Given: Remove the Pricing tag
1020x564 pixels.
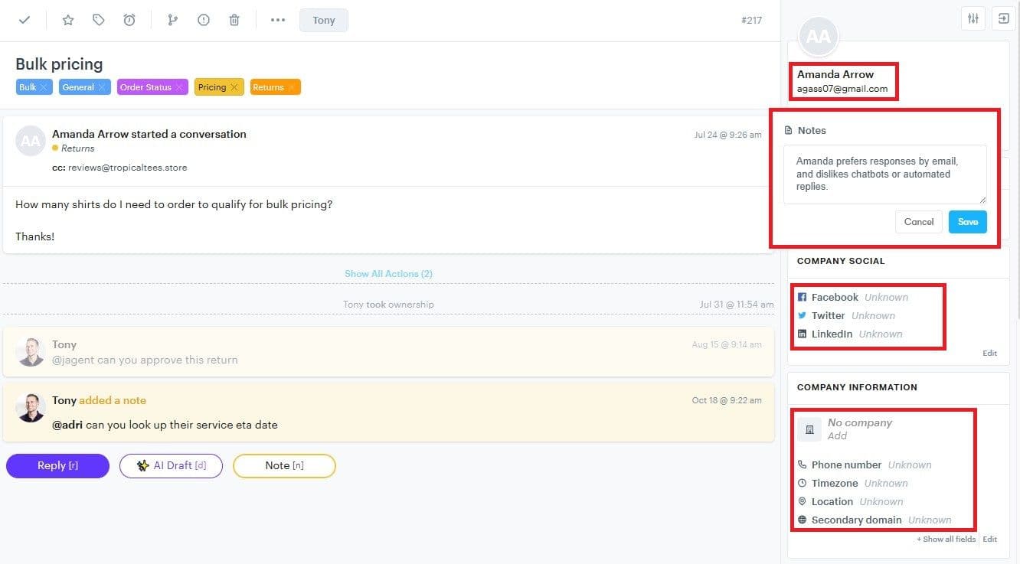Looking at the screenshot, I should point(236,86).
